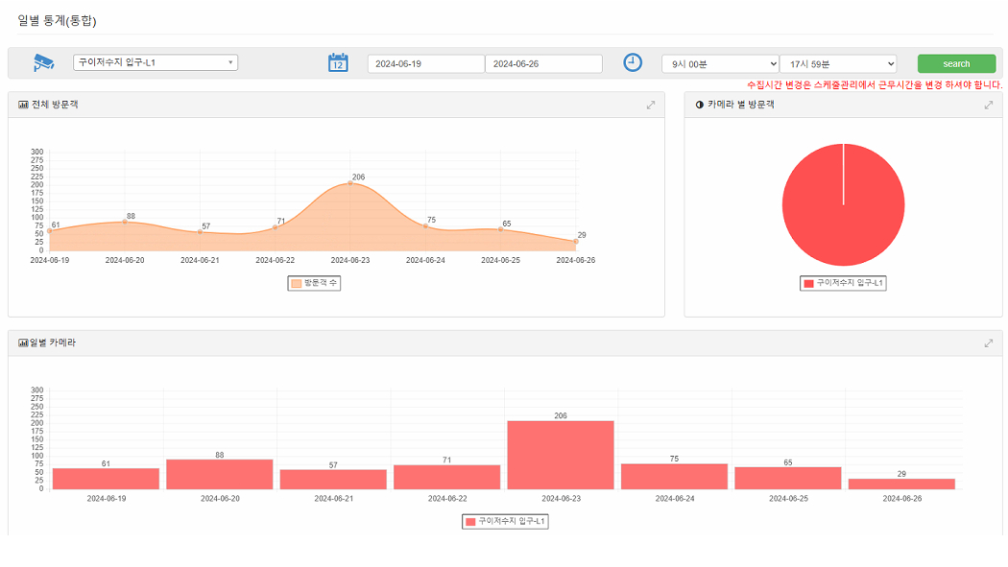The image size is (1008, 567).
Task: Toggle bar chart legend 구이저수지 입구-L1
Action: [x=505, y=521]
